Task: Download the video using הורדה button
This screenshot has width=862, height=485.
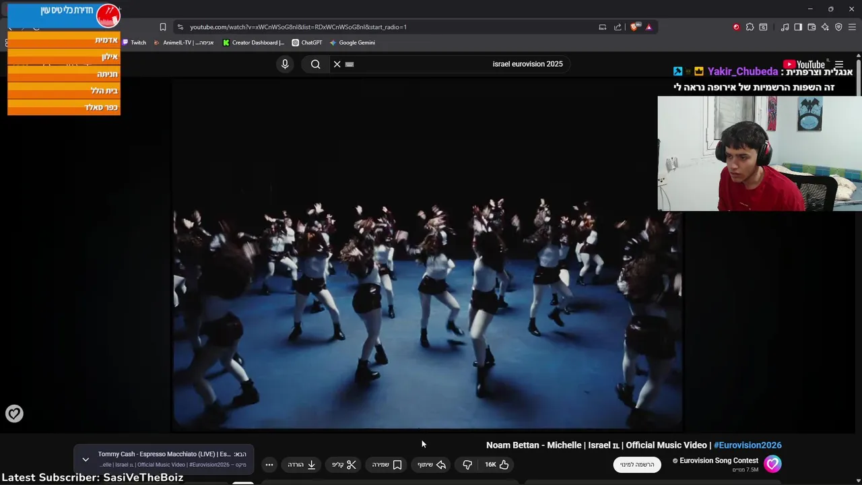Action: 302,465
